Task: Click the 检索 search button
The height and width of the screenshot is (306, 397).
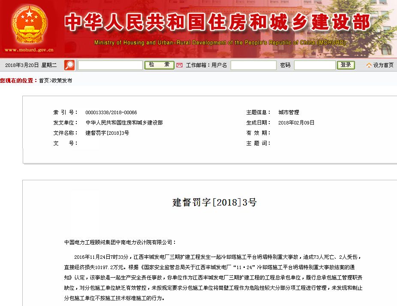Action: coord(159,65)
